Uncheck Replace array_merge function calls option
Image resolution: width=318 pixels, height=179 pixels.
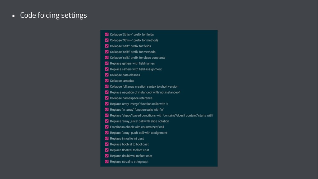(x=107, y=104)
